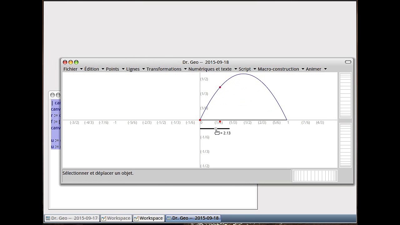Switch to the first Workspace taskbar item
400x225 pixels.
[x=116, y=218]
